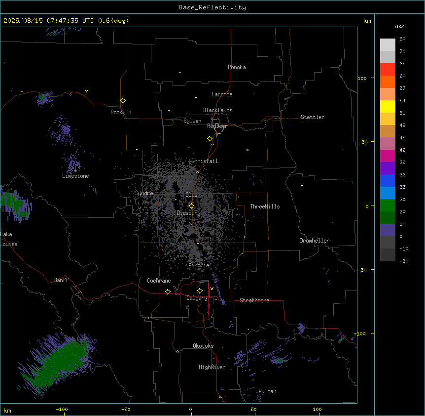Click the Banff label
The image size is (425, 416).
[61, 280]
